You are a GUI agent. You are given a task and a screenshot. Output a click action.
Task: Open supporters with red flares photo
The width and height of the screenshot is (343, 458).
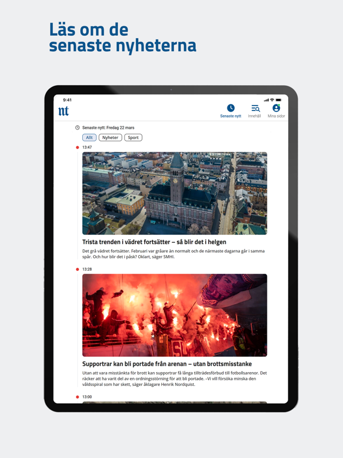[174, 315]
